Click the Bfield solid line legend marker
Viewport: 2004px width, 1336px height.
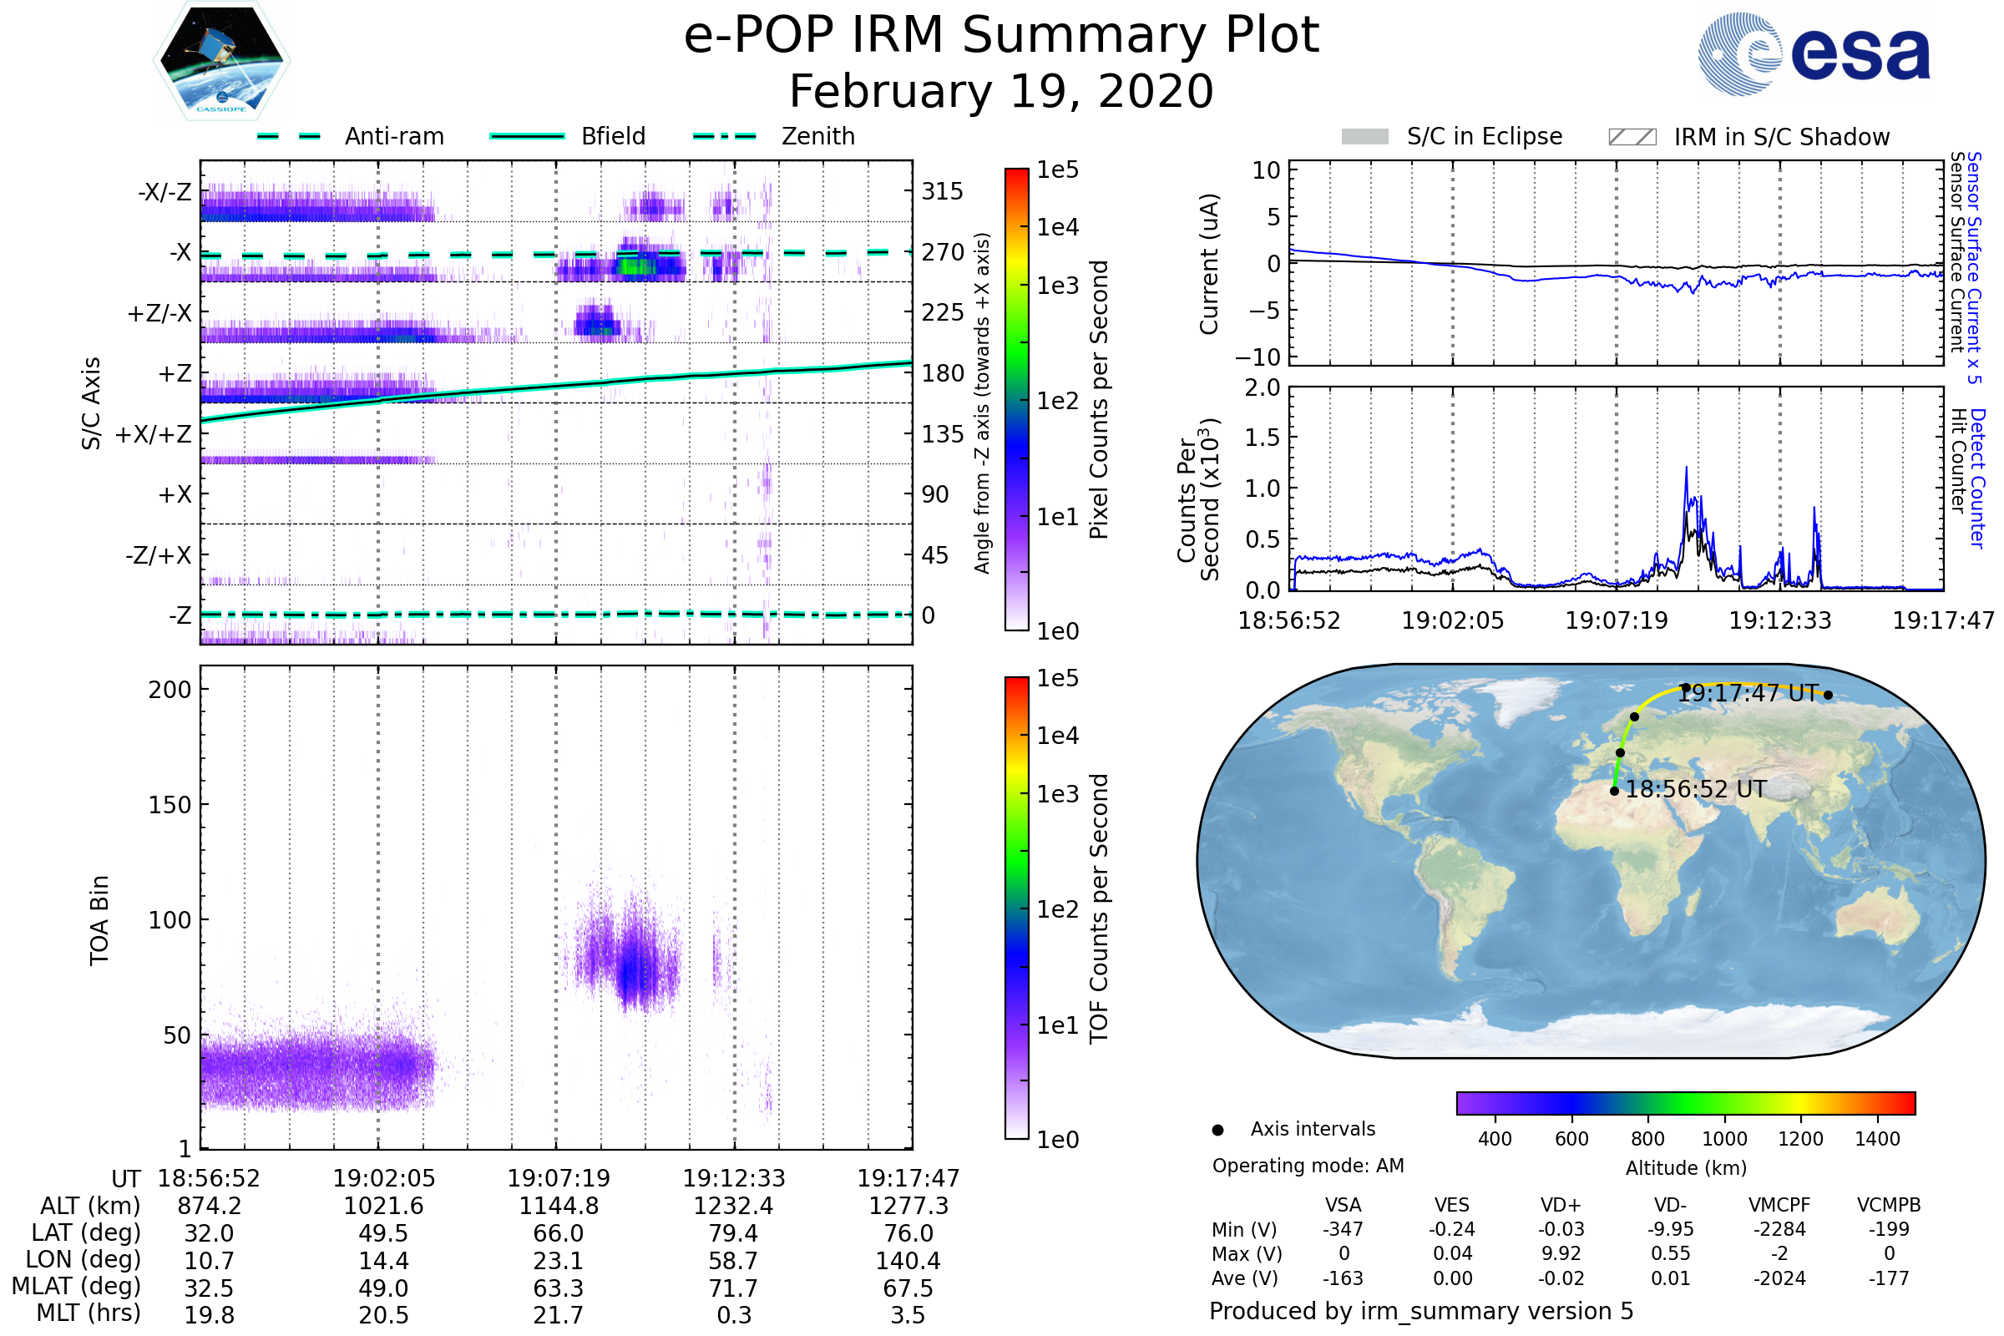pyautogui.click(x=528, y=136)
